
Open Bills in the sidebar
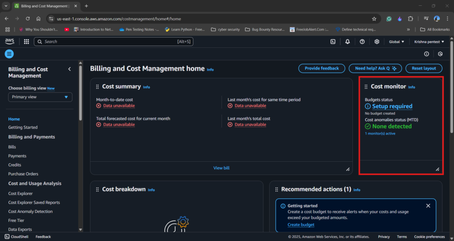point(12,147)
